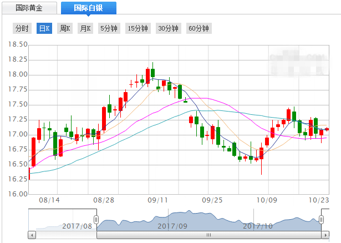Screen dimensions: 341x243
Task: Choose the 5分钟 interval
Action: [x=109, y=28]
